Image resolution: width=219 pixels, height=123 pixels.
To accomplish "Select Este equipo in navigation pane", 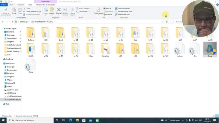I will point(10,64).
